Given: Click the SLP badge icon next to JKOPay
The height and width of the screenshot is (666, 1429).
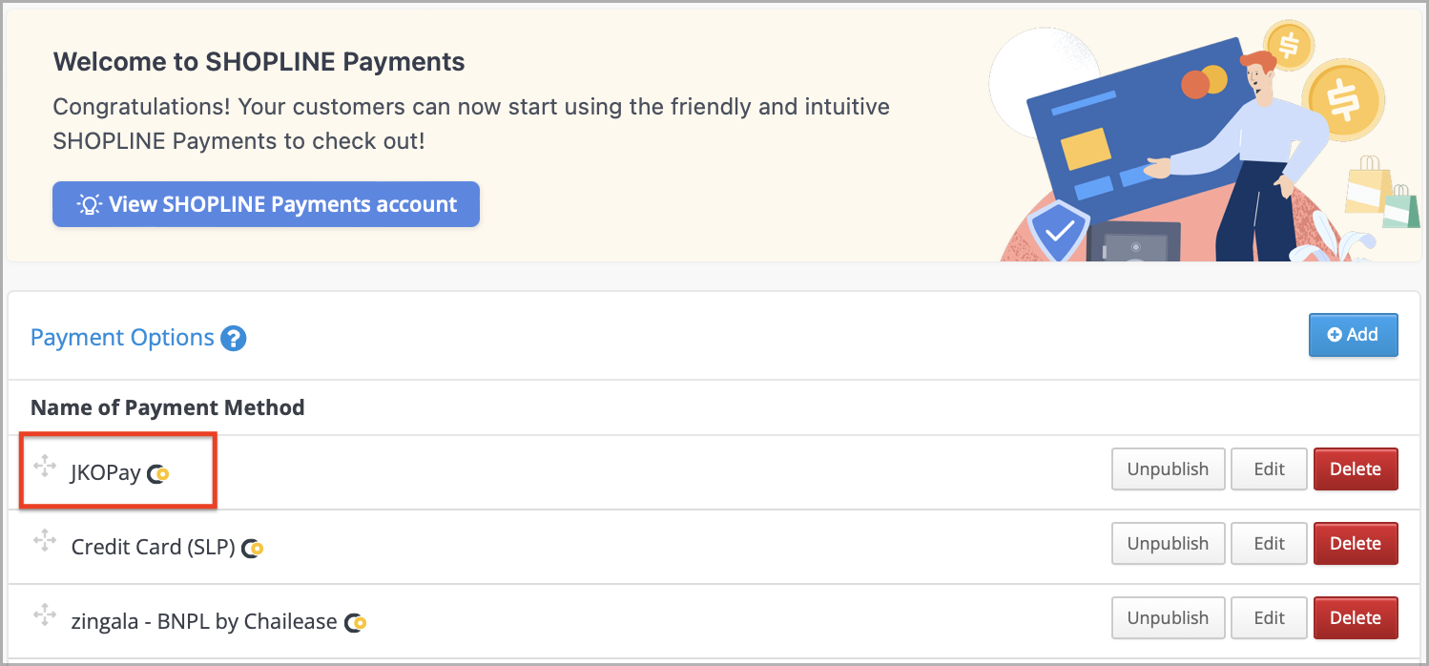Looking at the screenshot, I should click(x=158, y=473).
